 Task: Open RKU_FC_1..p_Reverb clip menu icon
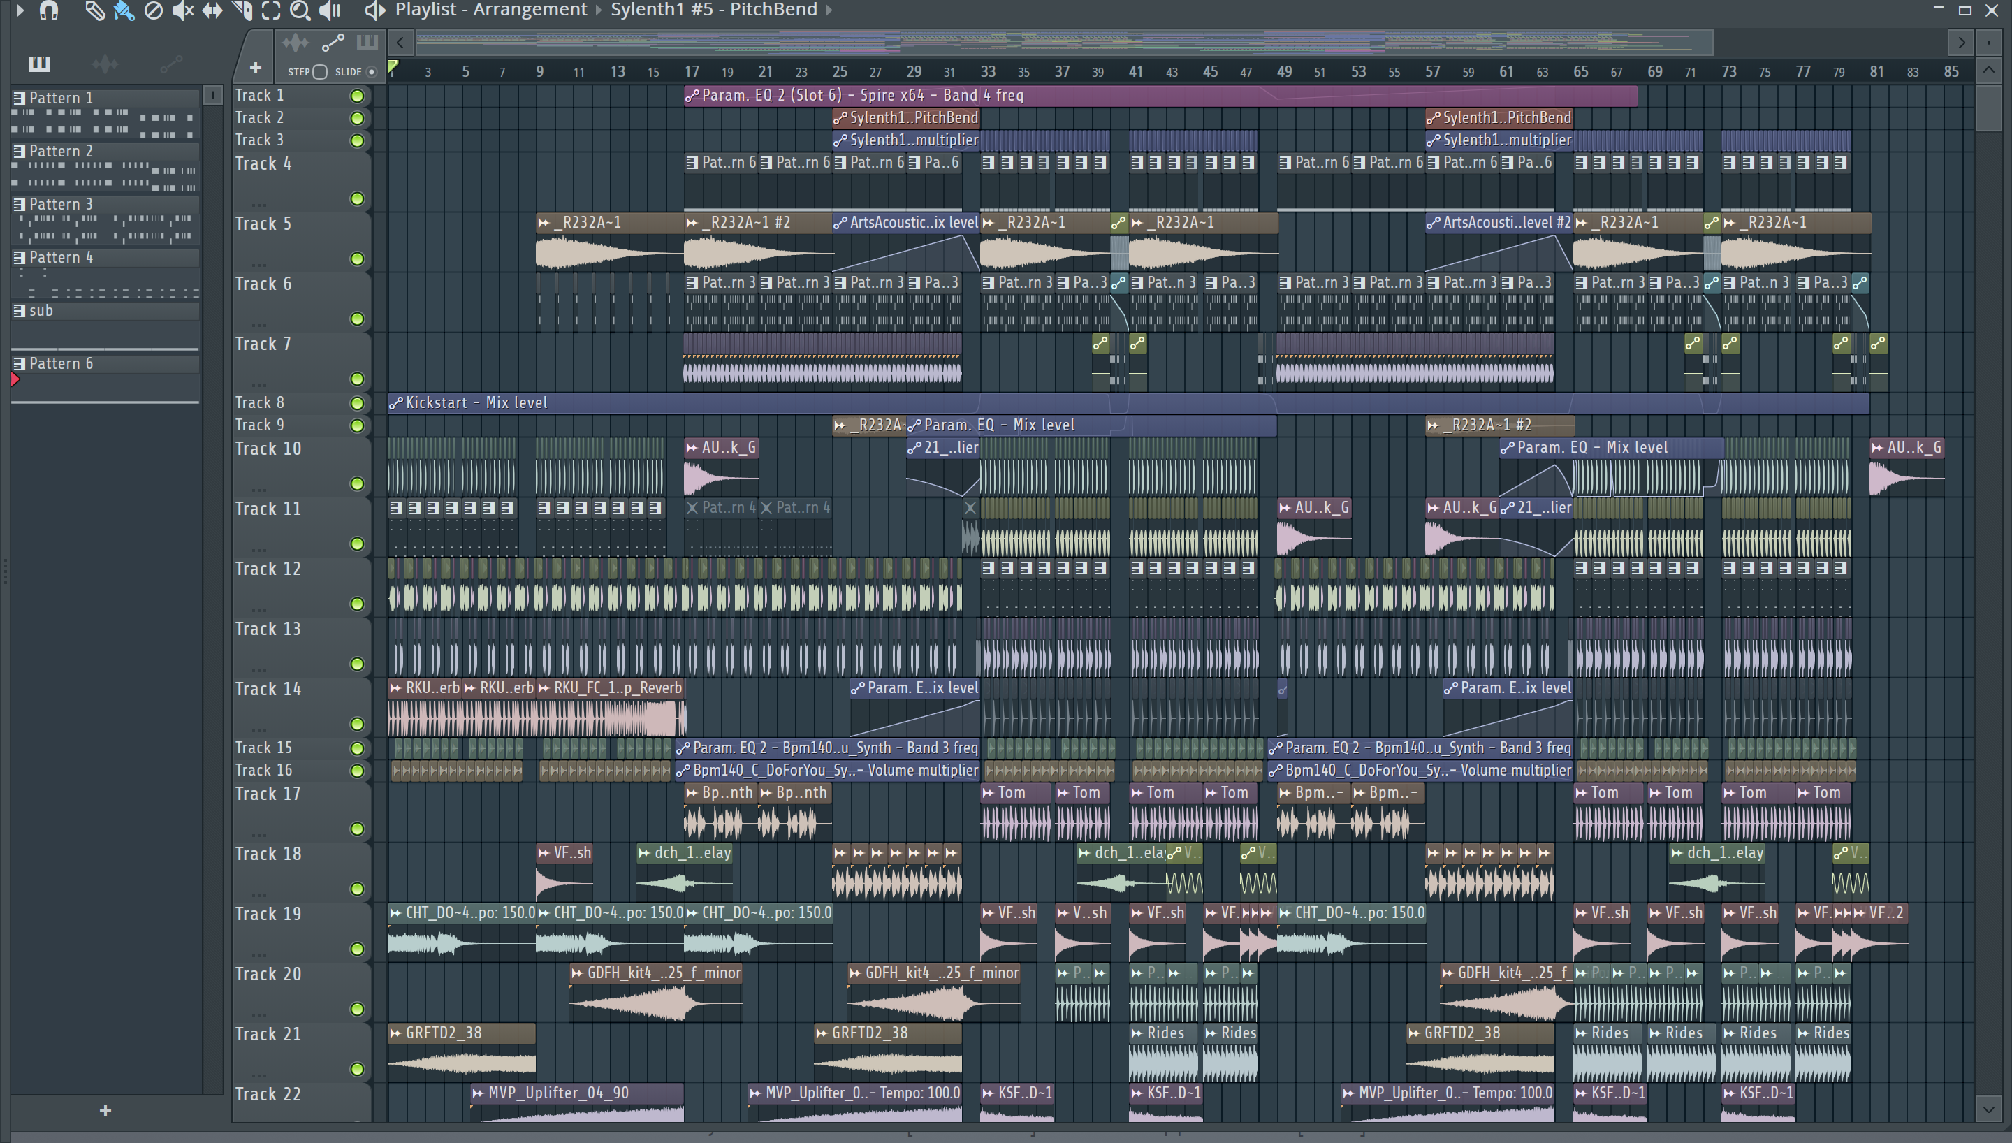(544, 688)
